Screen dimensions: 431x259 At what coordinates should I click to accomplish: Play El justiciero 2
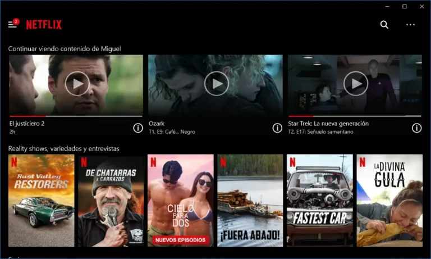pos(77,84)
